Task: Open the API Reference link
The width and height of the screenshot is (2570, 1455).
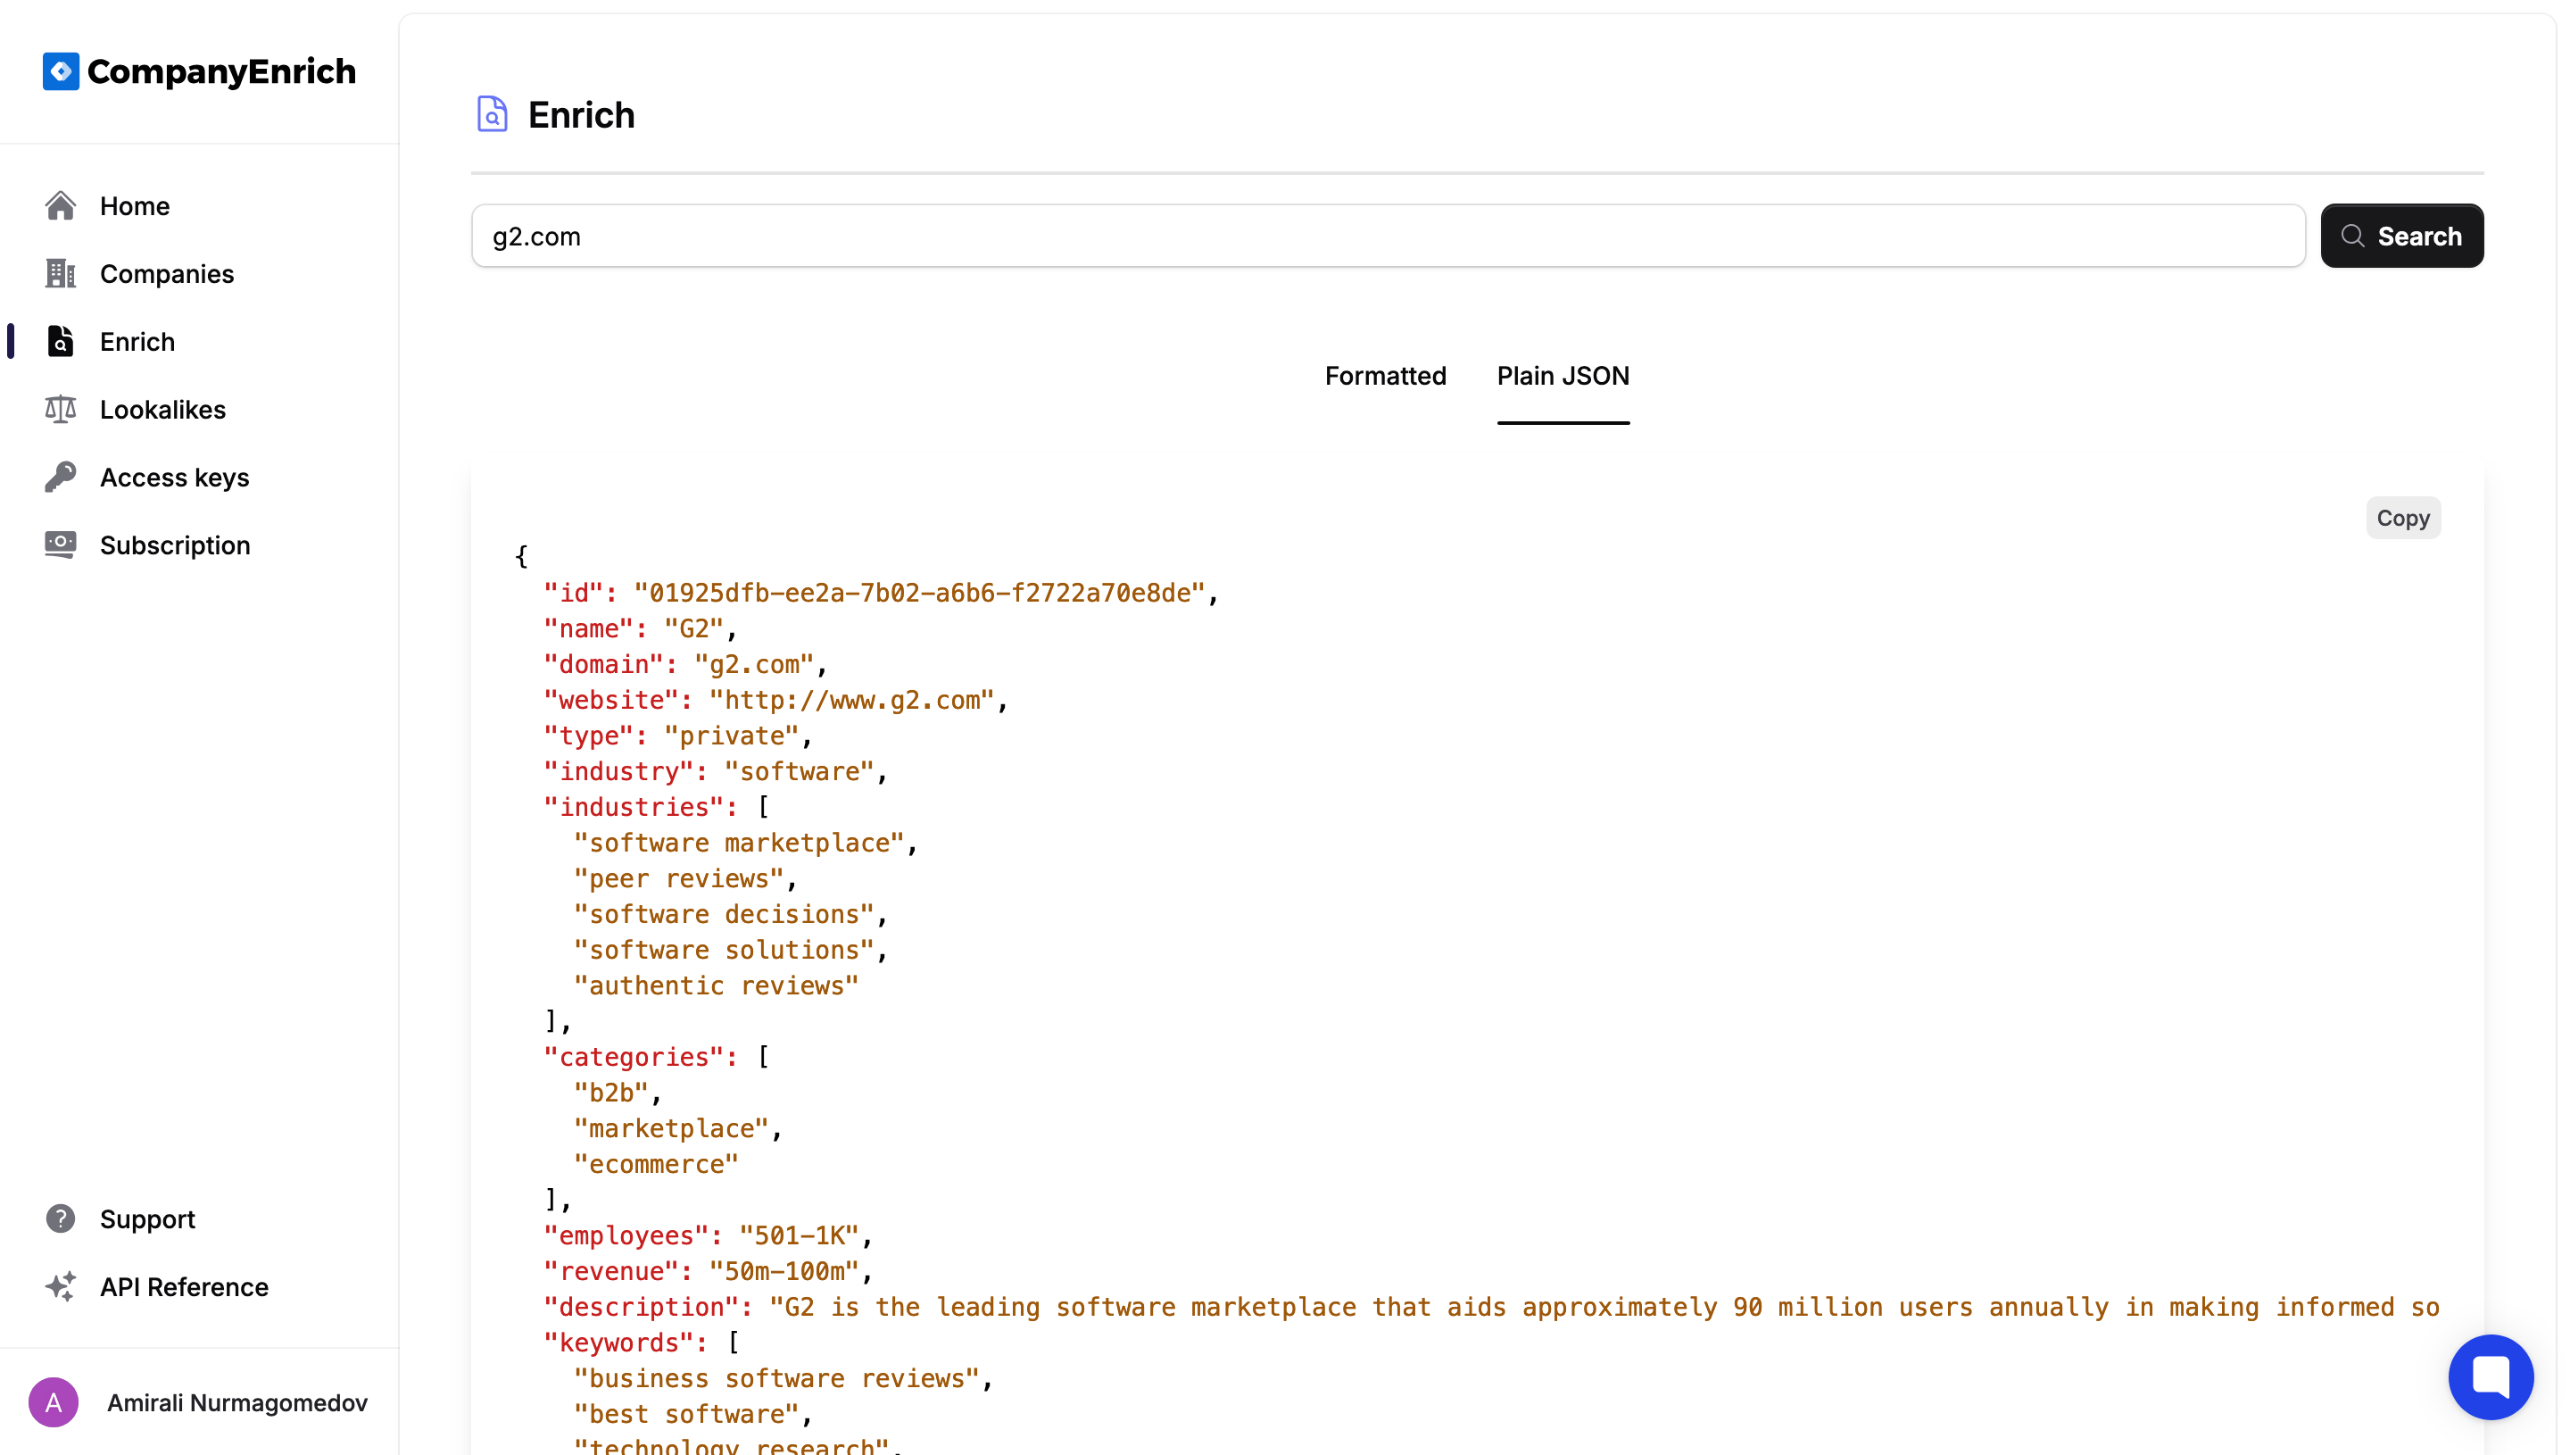Action: (x=185, y=1287)
